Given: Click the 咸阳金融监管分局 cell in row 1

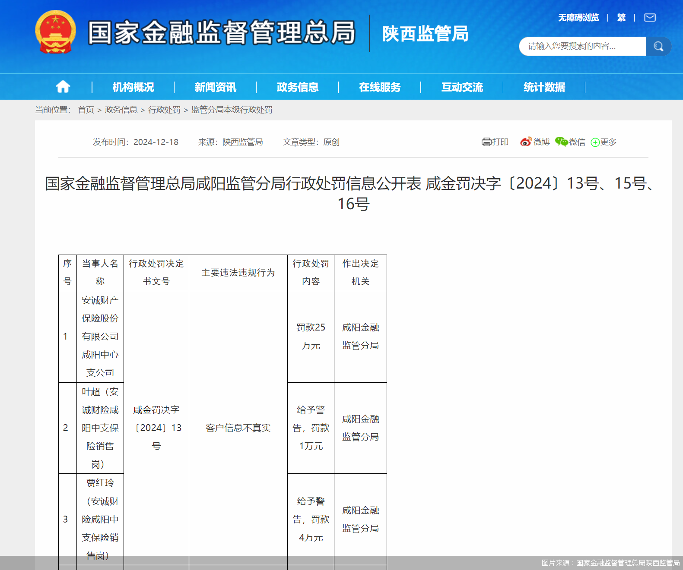Looking at the screenshot, I should (x=360, y=337).
